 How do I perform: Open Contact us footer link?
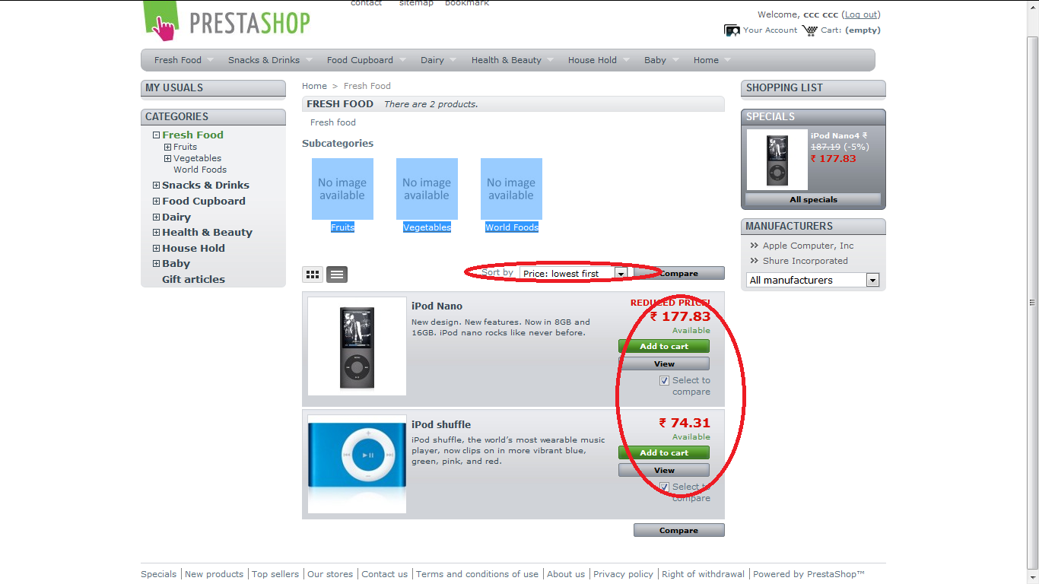[384, 575]
